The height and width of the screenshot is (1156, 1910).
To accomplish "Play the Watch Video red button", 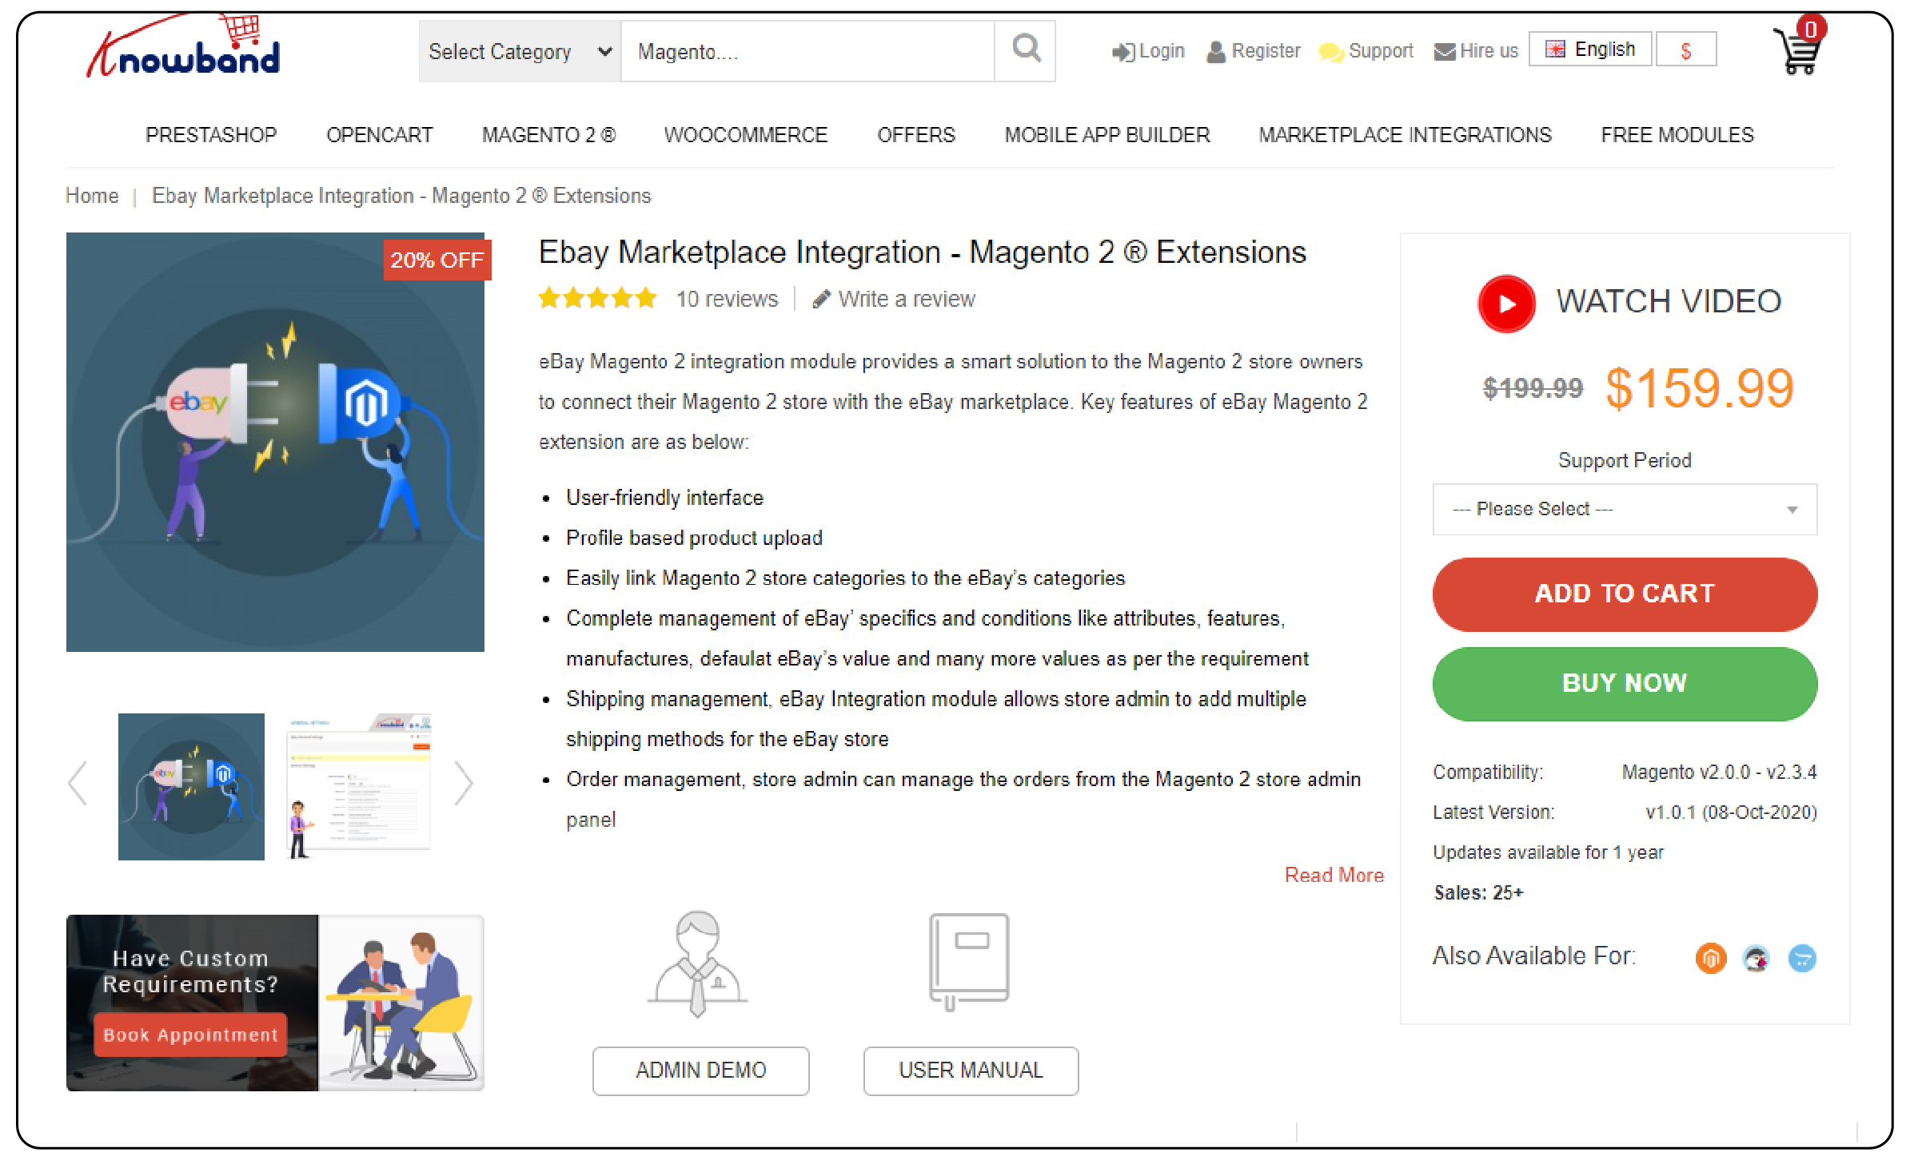I will point(1506,304).
